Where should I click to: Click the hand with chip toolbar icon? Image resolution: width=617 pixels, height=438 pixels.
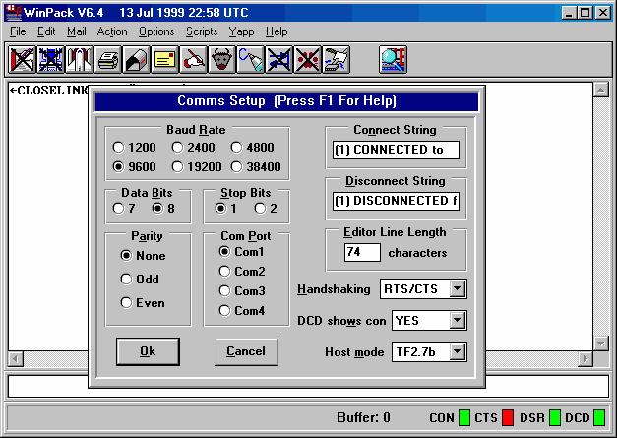pos(336,60)
